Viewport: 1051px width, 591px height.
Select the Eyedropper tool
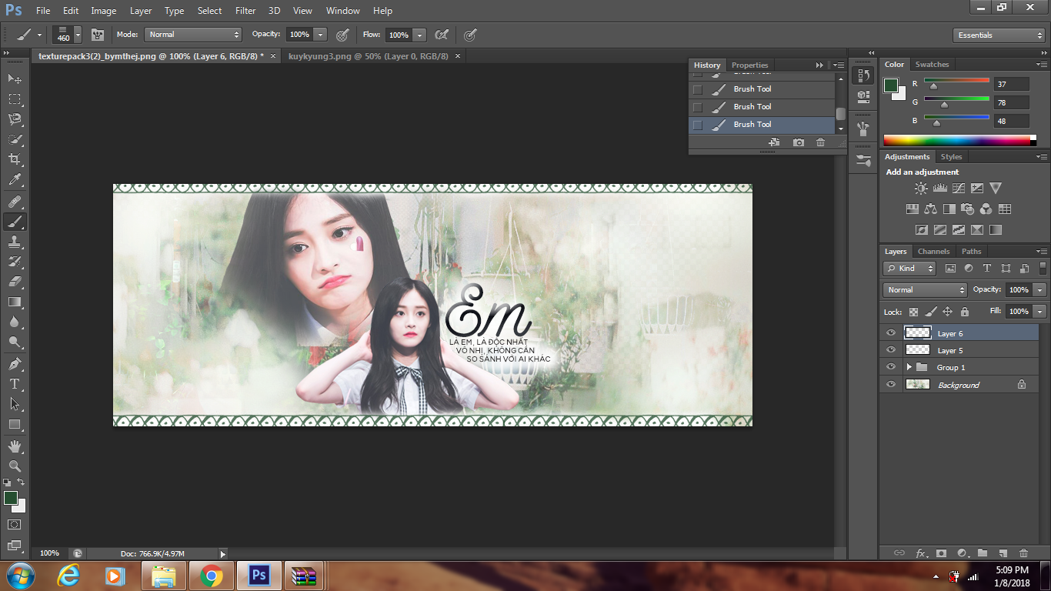(x=15, y=180)
